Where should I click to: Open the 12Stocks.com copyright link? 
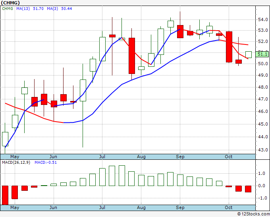click(x=253, y=214)
